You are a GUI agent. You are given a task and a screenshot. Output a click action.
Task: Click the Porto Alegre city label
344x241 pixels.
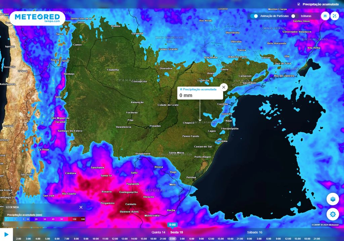point(203,157)
